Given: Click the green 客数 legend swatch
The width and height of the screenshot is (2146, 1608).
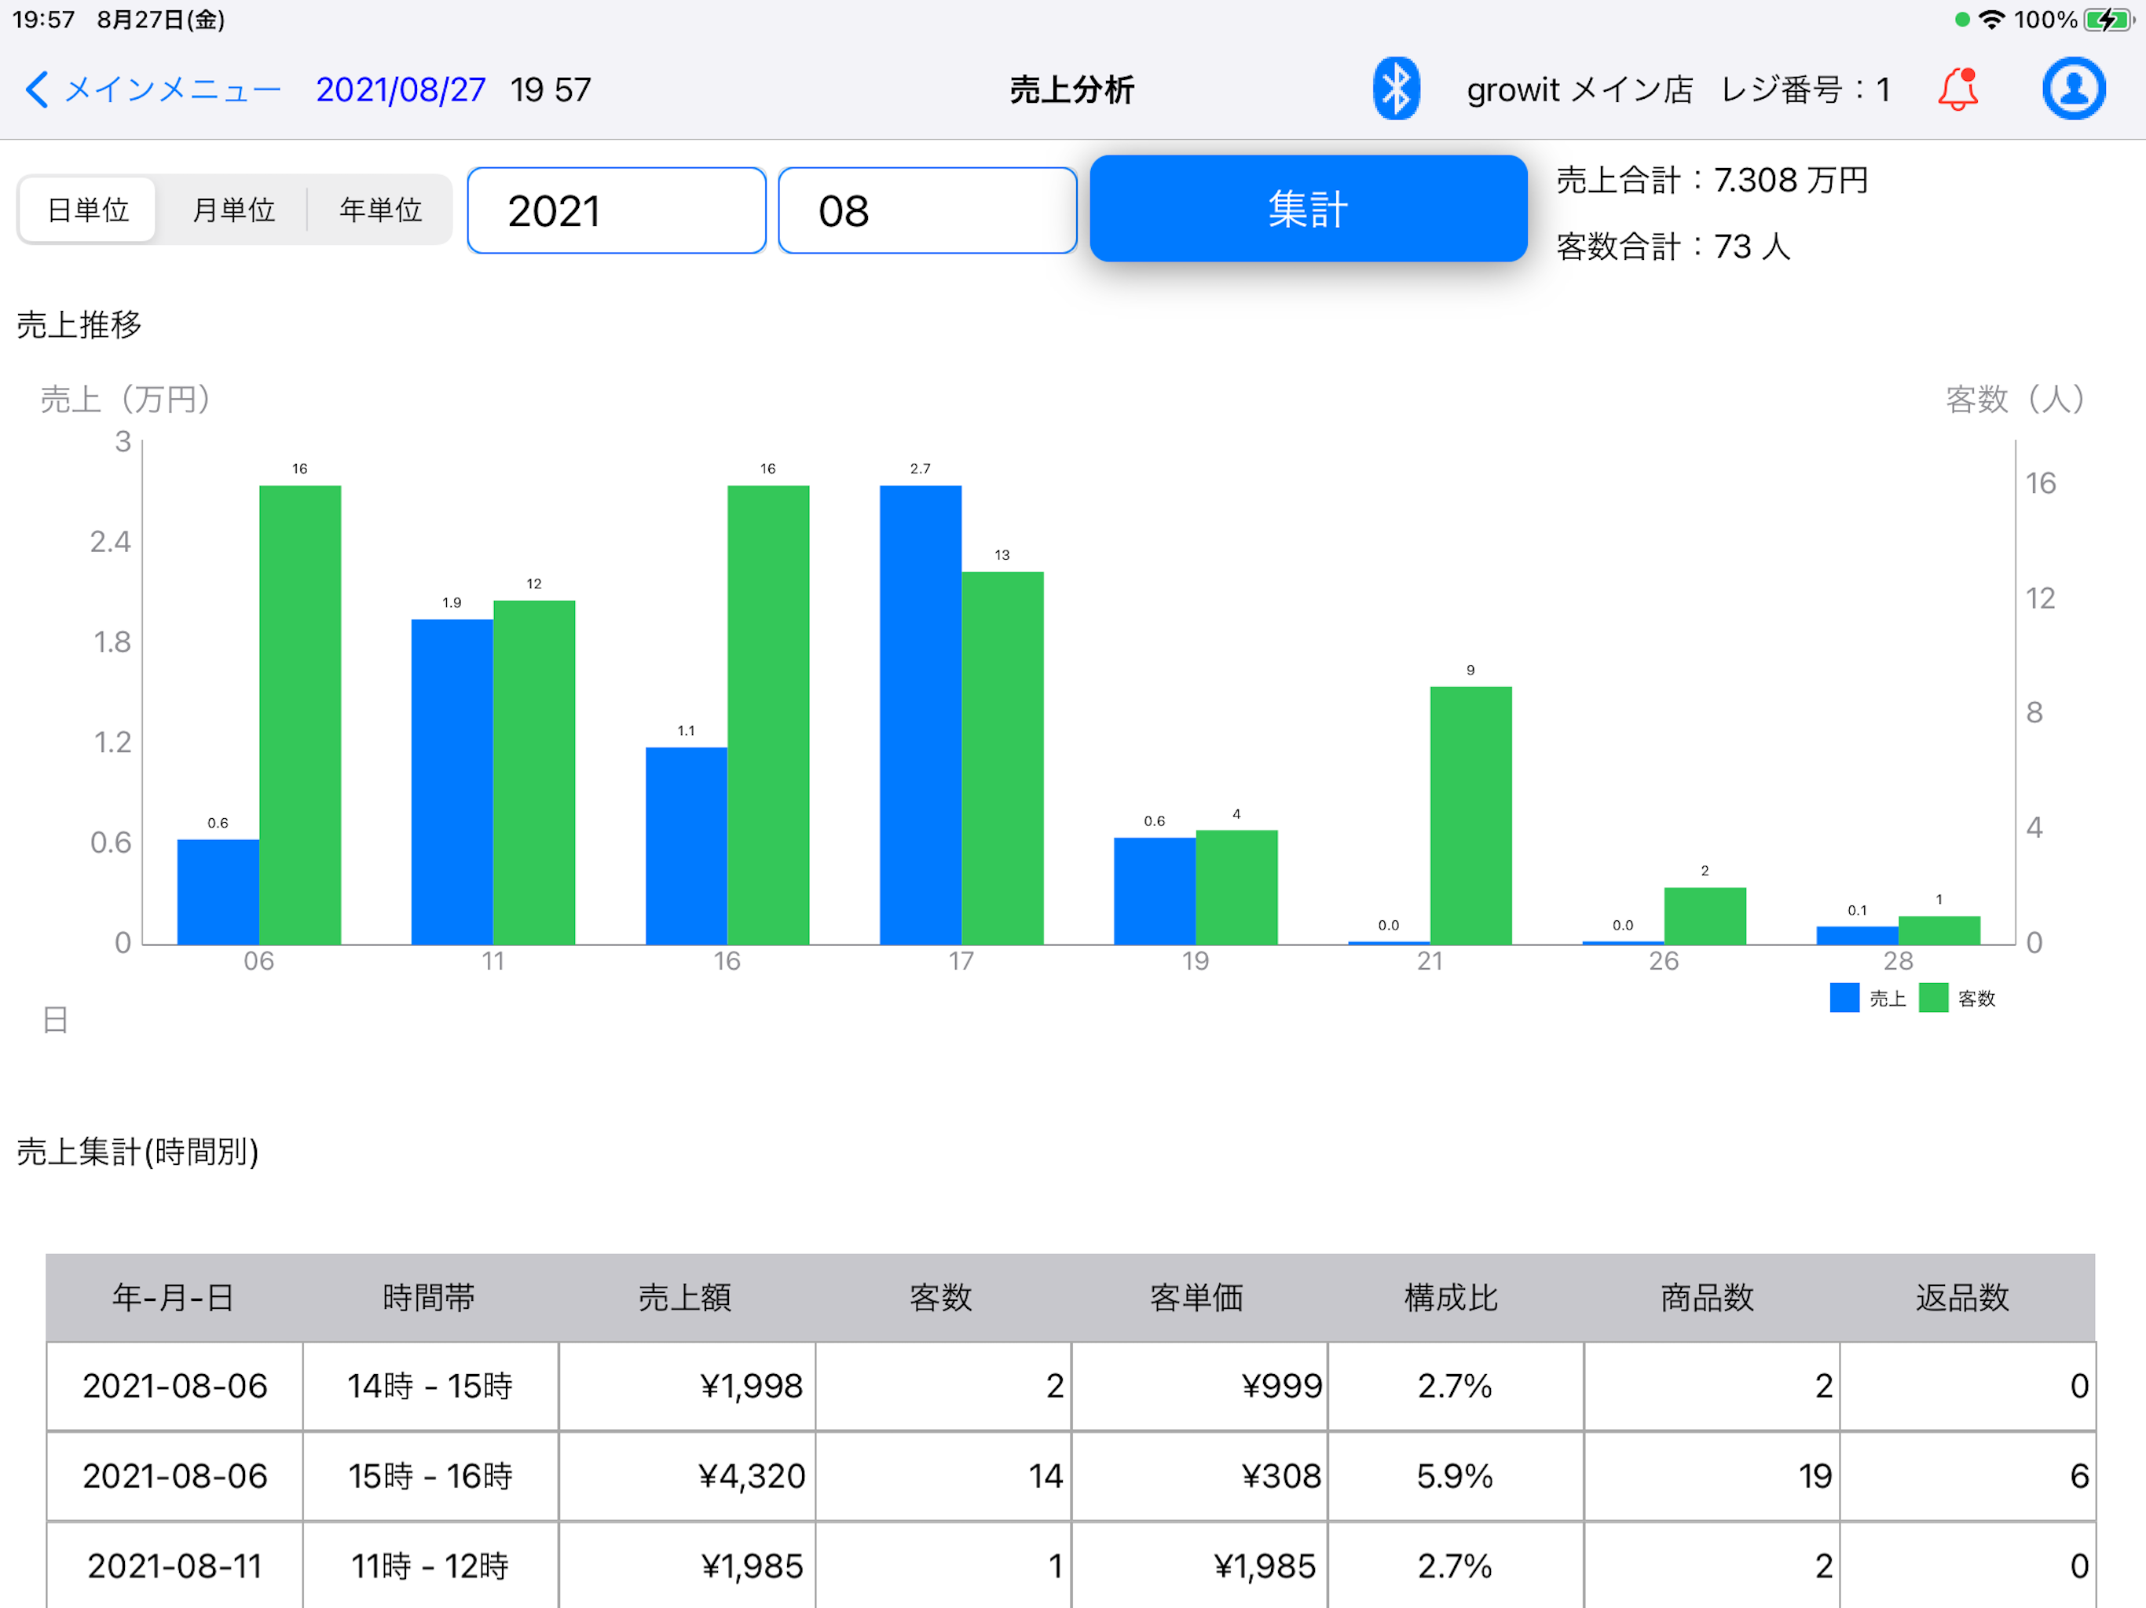Looking at the screenshot, I should tap(1934, 998).
